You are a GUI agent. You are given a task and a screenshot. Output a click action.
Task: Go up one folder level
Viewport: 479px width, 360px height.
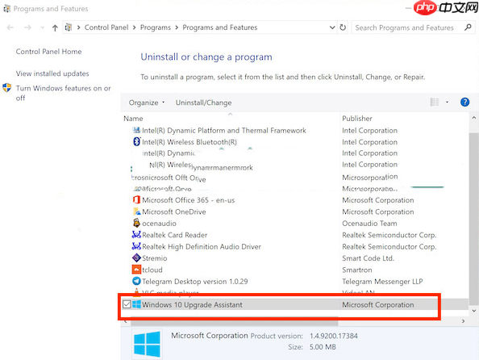[55, 27]
